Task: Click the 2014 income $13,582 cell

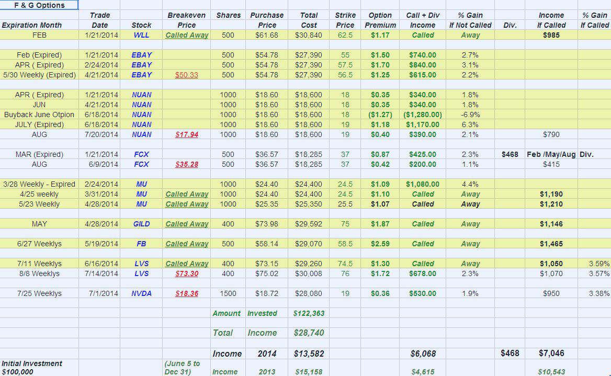Action: (x=309, y=354)
